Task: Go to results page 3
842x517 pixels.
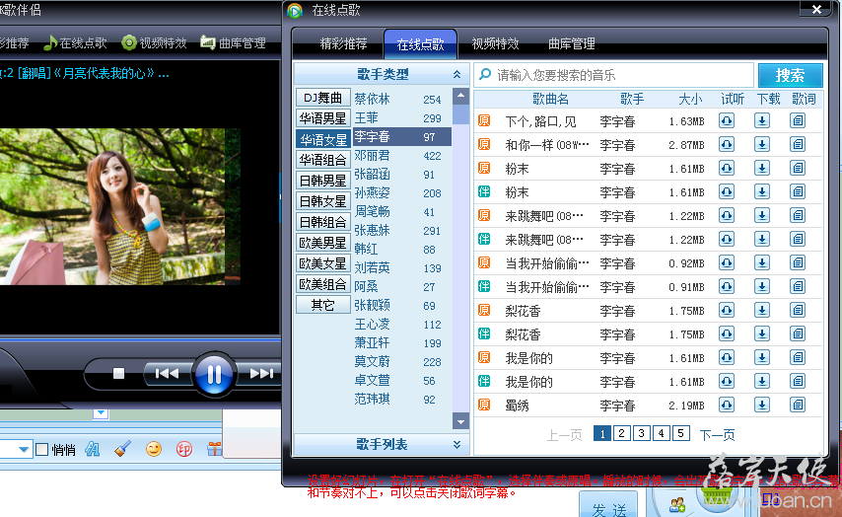Action: tap(642, 433)
